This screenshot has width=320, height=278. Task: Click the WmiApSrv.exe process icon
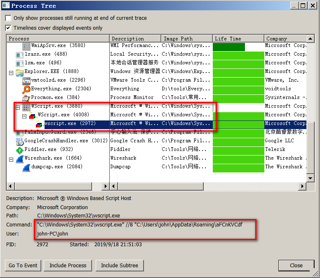[26, 46]
